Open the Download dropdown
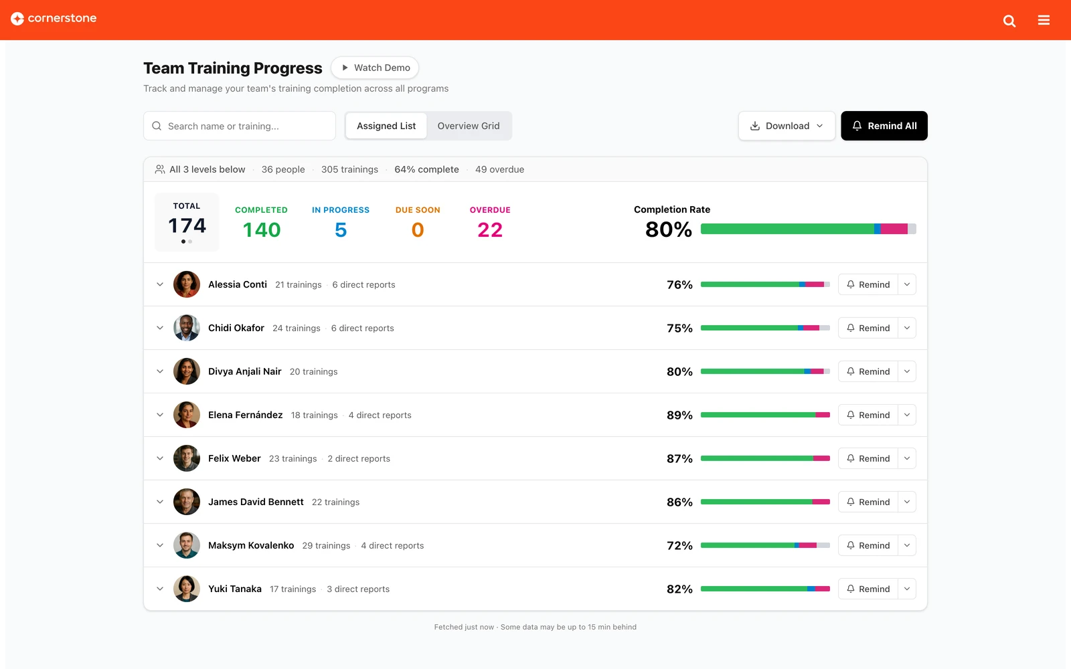The width and height of the screenshot is (1071, 669). (x=787, y=126)
